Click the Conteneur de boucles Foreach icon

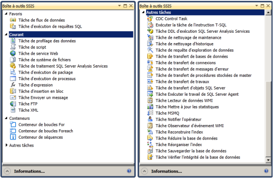[x=13, y=131]
